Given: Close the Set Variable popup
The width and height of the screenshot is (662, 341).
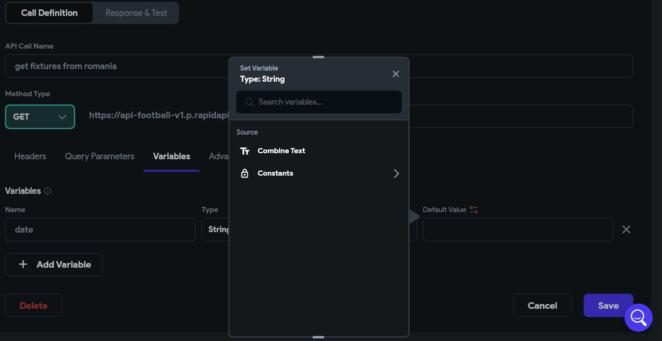Looking at the screenshot, I should coord(396,74).
